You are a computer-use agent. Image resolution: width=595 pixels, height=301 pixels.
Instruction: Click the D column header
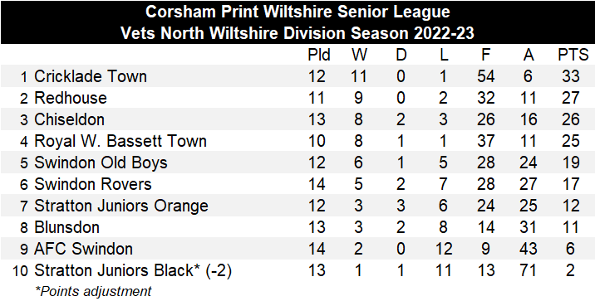(x=401, y=56)
